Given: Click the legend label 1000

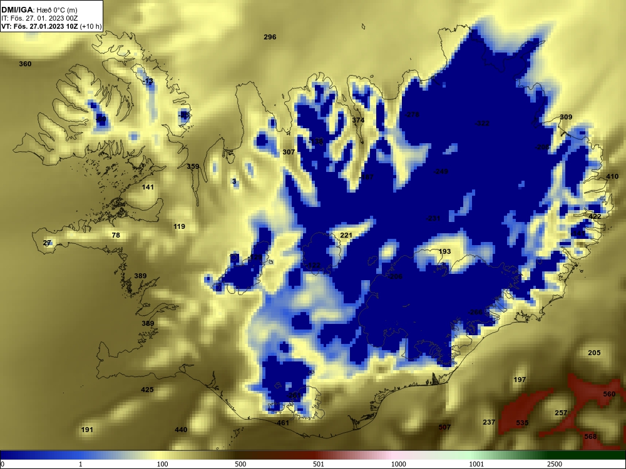Looking at the screenshot, I should point(398,464).
